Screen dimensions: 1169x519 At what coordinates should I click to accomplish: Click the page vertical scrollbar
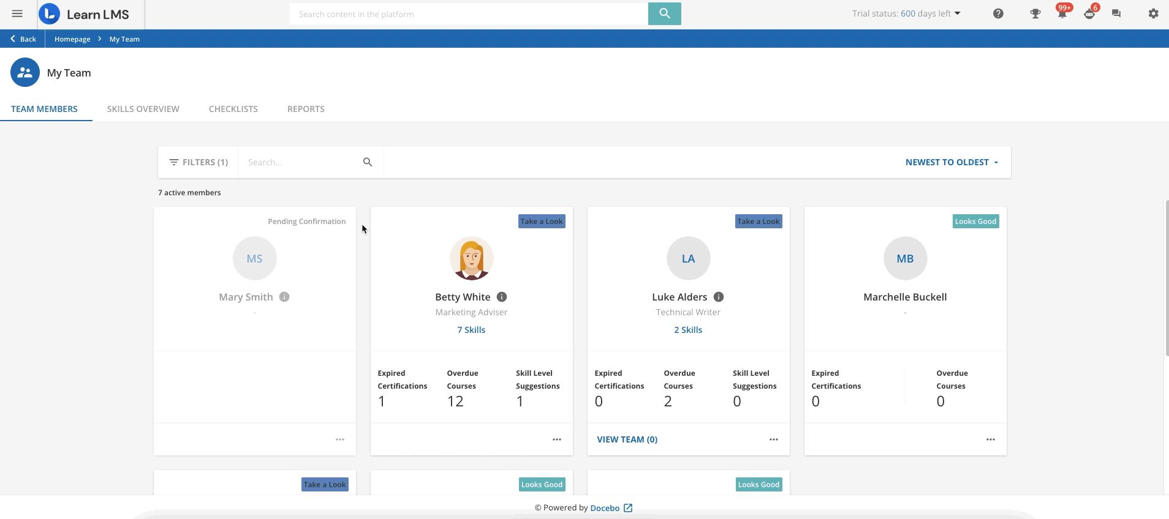tap(1166, 277)
